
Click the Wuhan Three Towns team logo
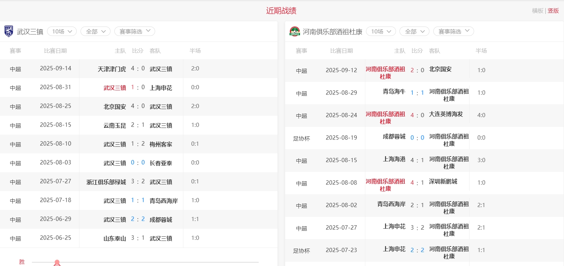click(x=9, y=31)
